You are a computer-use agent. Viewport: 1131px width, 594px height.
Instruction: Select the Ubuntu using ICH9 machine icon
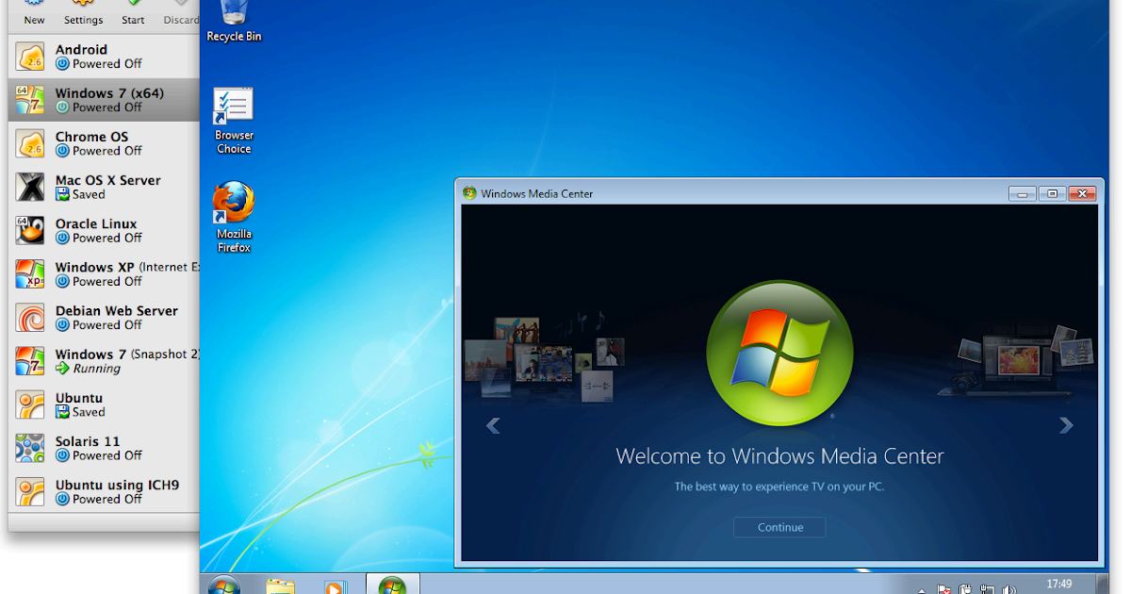point(30,491)
